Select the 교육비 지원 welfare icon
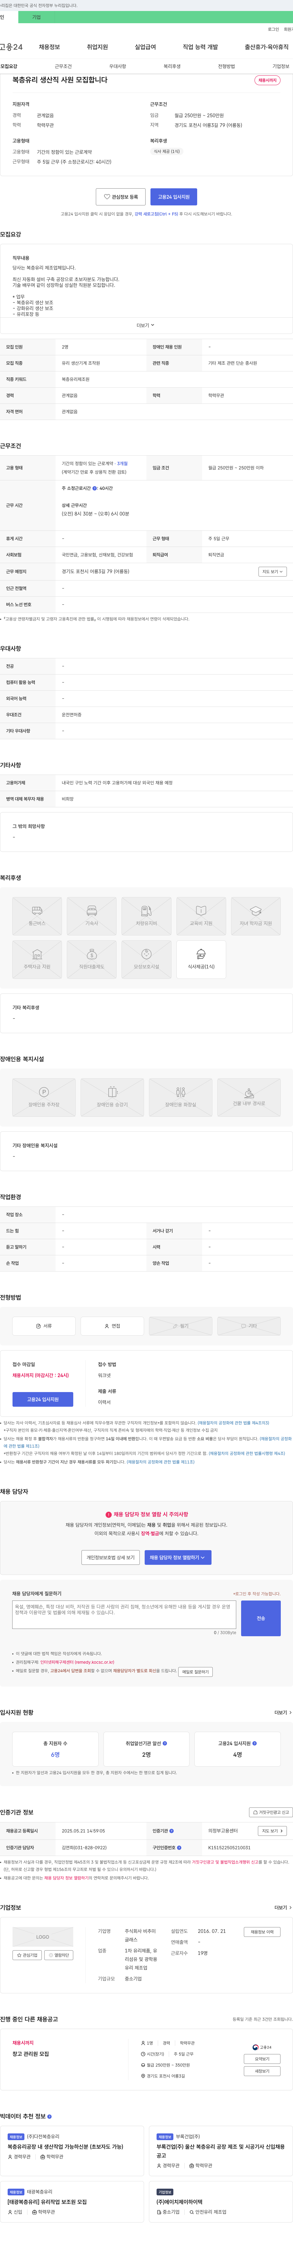293x2250 pixels. [x=201, y=916]
